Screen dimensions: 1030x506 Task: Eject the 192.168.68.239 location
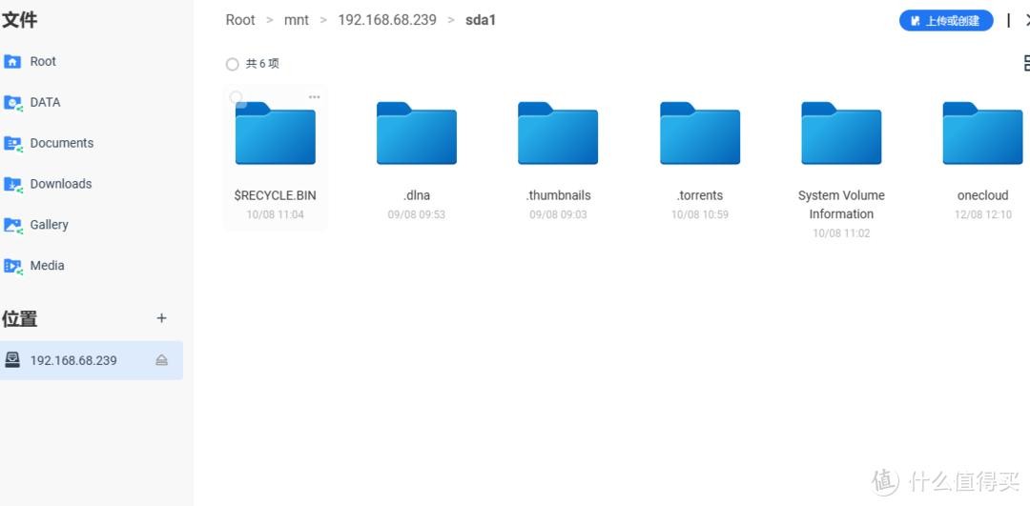coord(161,360)
